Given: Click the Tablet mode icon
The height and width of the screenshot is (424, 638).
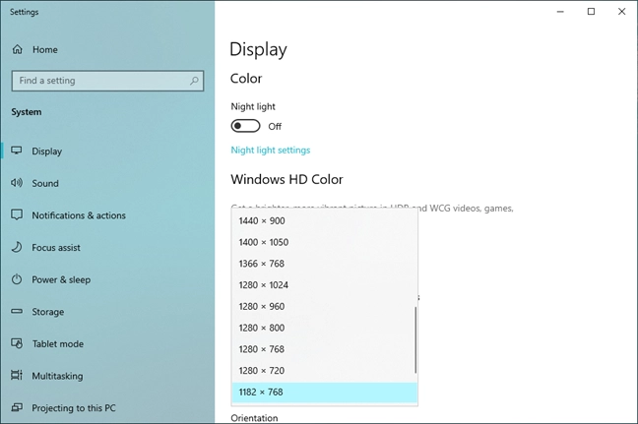Looking at the screenshot, I should tap(17, 343).
